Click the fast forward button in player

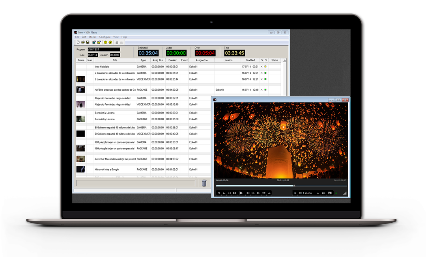pos(253,193)
